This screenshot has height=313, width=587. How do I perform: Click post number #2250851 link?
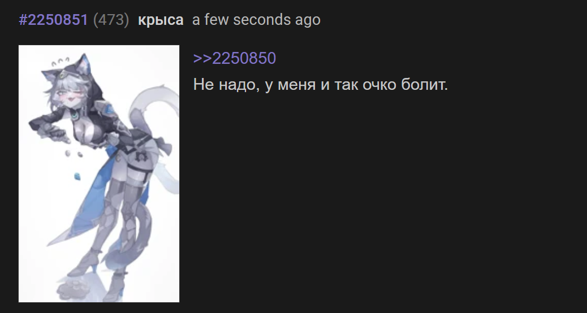pos(53,20)
